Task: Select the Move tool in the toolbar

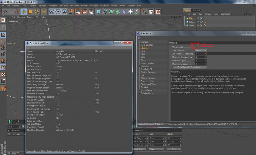Action: click(x=24, y=12)
